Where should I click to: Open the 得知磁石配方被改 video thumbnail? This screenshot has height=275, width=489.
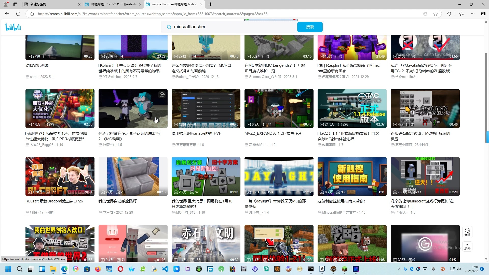(x=425, y=108)
